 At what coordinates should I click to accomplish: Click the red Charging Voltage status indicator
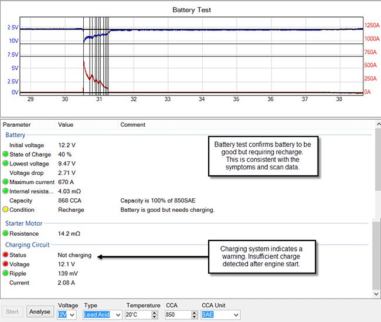click(5, 264)
